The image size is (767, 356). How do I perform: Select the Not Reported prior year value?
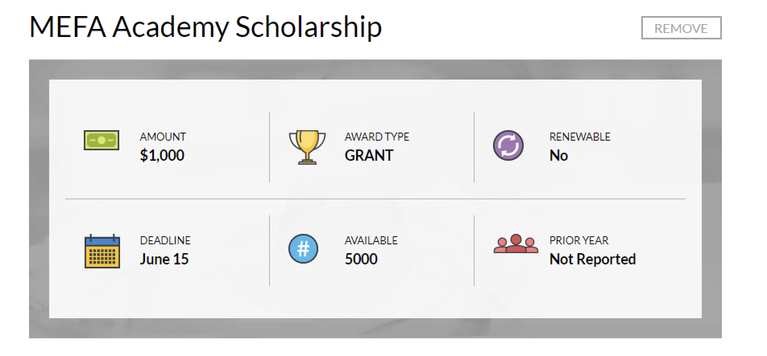click(x=592, y=259)
